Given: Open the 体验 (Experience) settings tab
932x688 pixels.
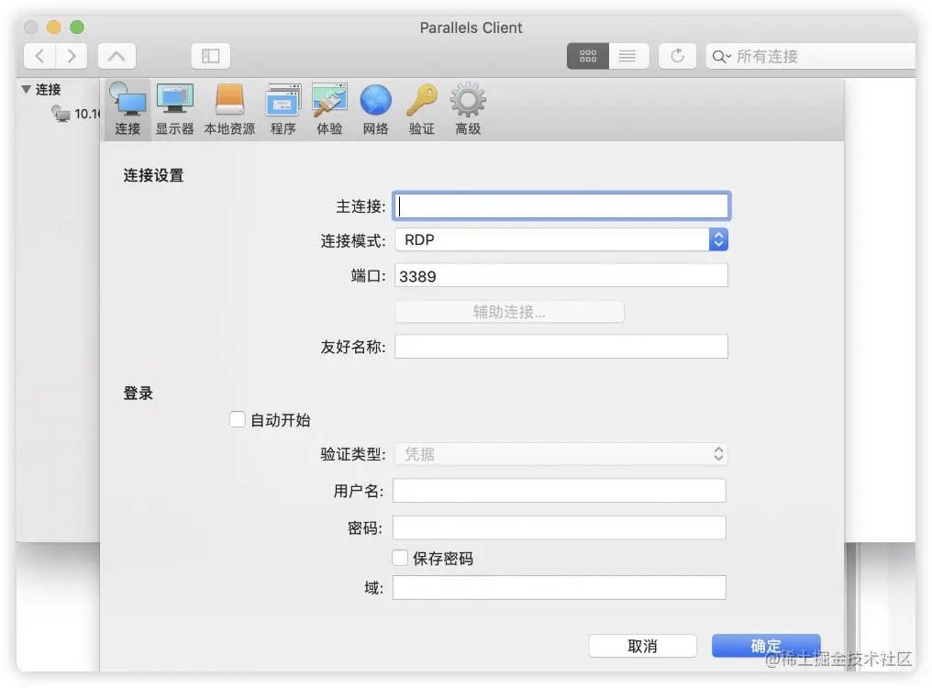Looking at the screenshot, I should pyautogui.click(x=329, y=110).
